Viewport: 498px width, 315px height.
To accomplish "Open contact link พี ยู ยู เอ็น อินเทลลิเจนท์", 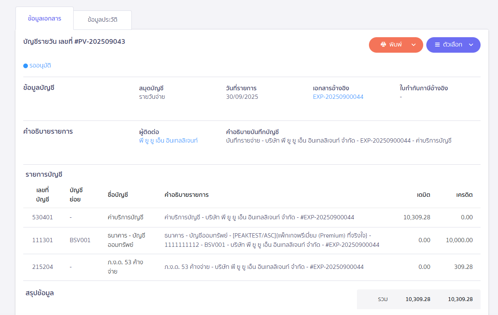I will point(168,141).
